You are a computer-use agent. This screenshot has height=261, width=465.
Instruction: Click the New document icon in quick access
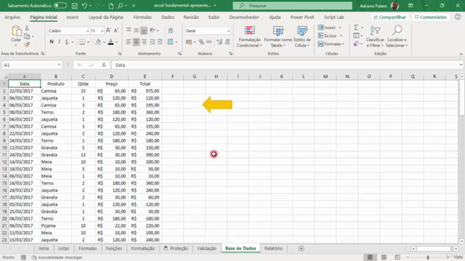click(111, 6)
